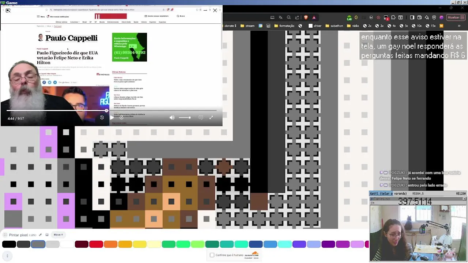468x263 pixels.
Task: Close the Gatil camera overlay window
Action: click(x=464, y=199)
